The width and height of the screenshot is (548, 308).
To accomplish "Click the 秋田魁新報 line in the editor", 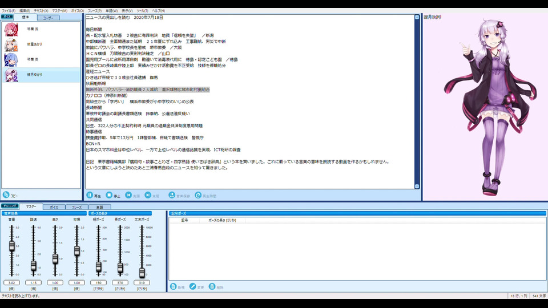I will (x=96, y=83).
